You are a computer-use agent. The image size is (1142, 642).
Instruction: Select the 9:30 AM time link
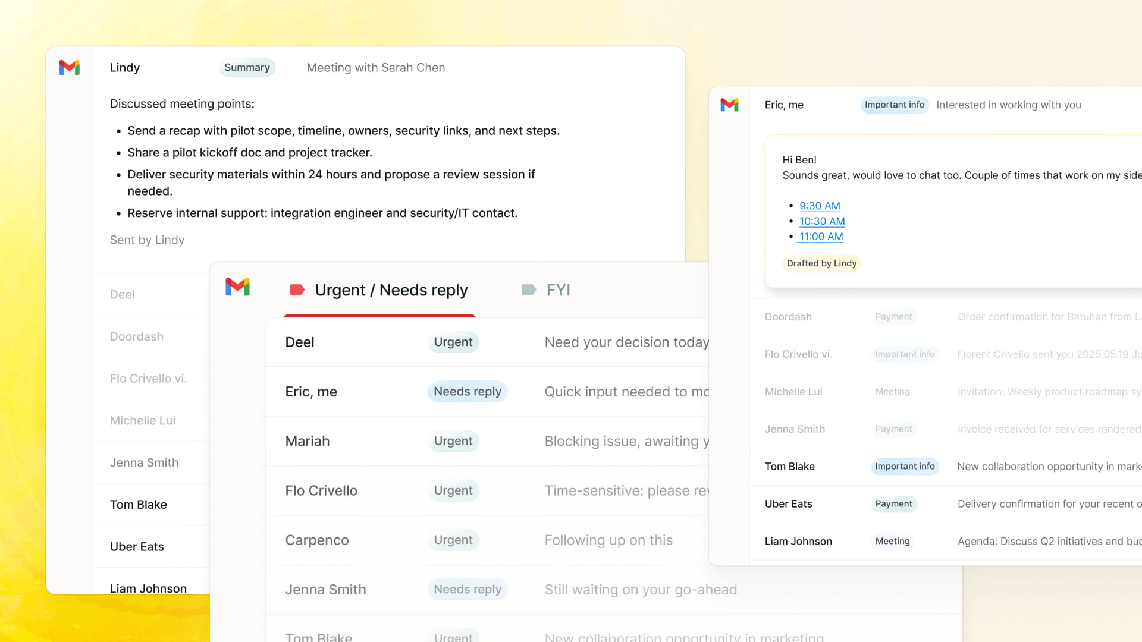(x=820, y=206)
